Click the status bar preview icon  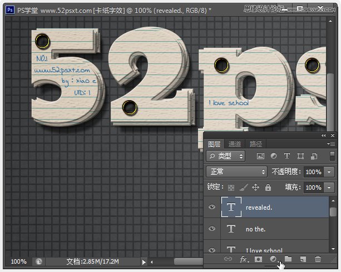click(x=39, y=261)
